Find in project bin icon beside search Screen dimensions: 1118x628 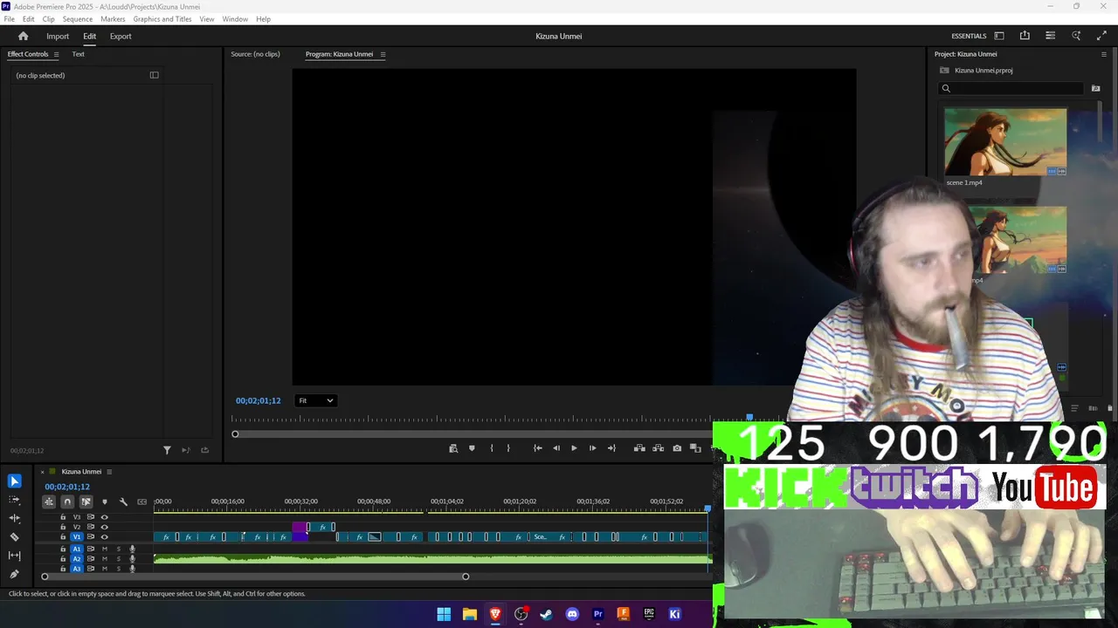[x=1096, y=88]
